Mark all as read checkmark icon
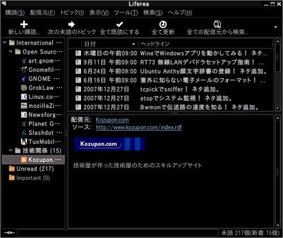 [119, 24]
